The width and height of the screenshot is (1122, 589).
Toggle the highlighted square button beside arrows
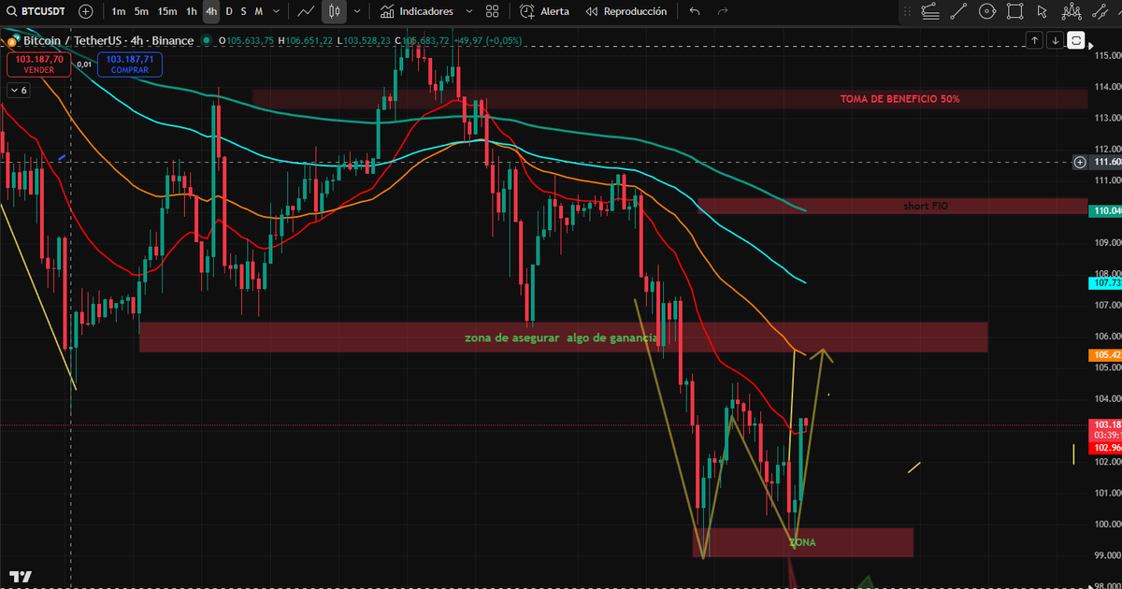click(1076, 40)
